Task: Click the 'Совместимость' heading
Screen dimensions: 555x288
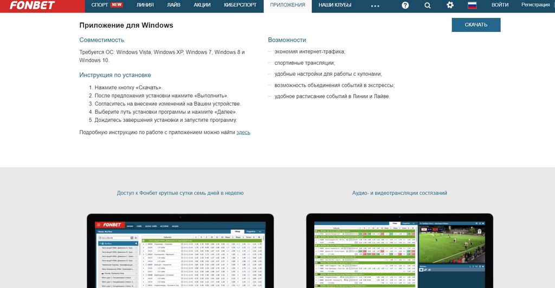Action: click(101, 40)
